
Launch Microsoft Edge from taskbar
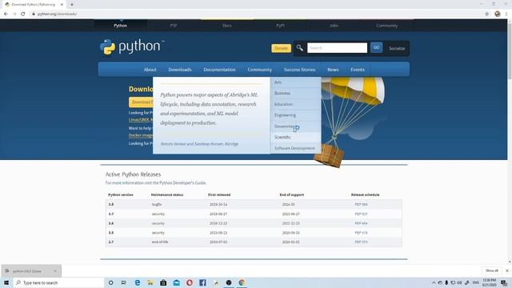[x=137, y=282]
